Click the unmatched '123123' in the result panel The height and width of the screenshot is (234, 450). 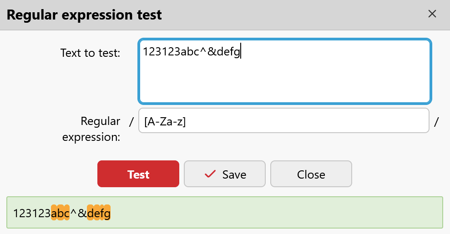(x=32, y=213)
